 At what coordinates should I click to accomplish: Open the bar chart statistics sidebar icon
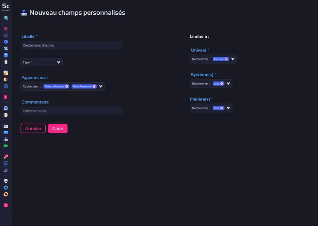tap(6, 170)
